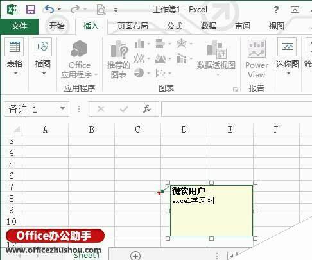
Task: Open the 迷你图 sparklines dropdown
Action: pyautogui.click(x=287, y=57)
